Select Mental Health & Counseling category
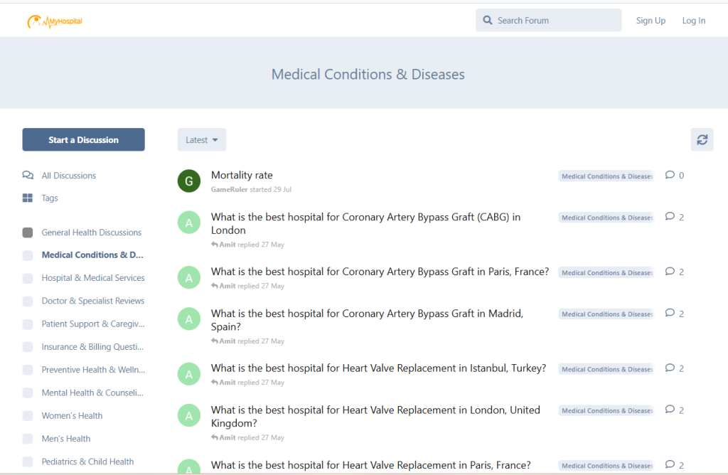This screenshot has width=728, height=475. pos(92,393)
